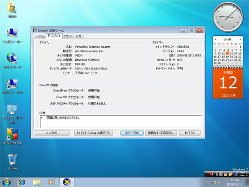
Task: Click the red ball IME language bar icon
Action: coord(211,173)
